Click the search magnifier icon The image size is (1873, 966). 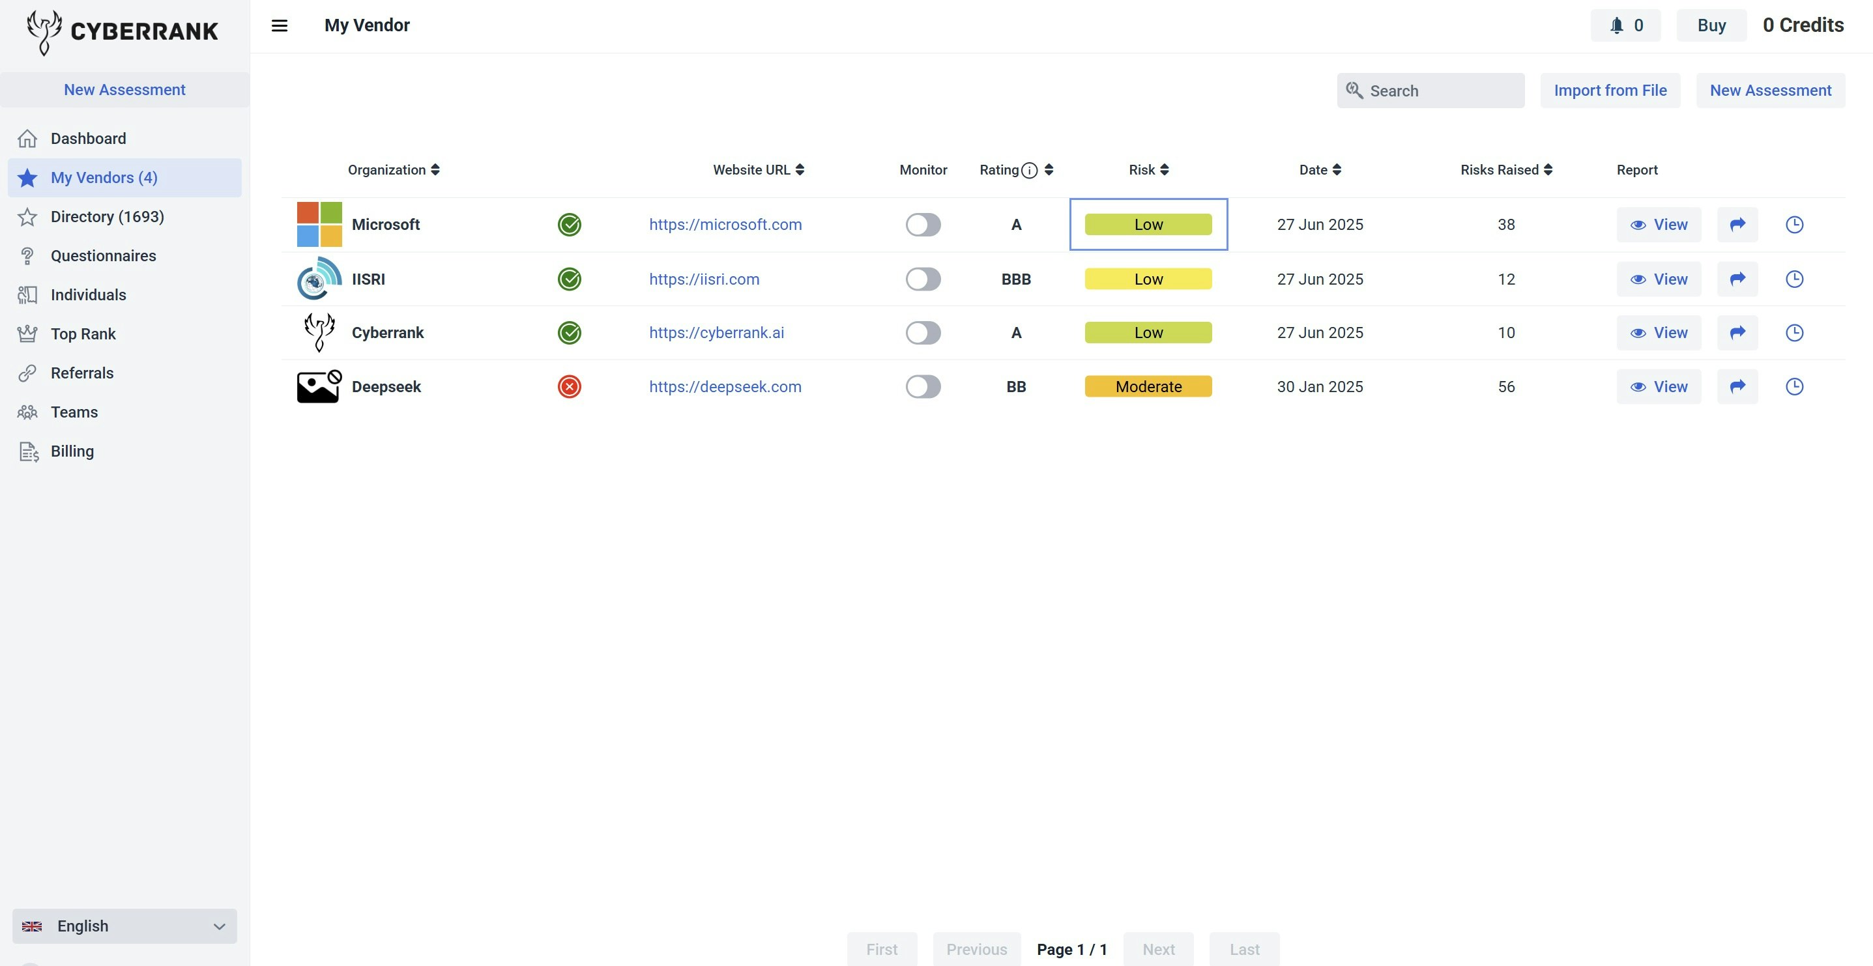1354,90
